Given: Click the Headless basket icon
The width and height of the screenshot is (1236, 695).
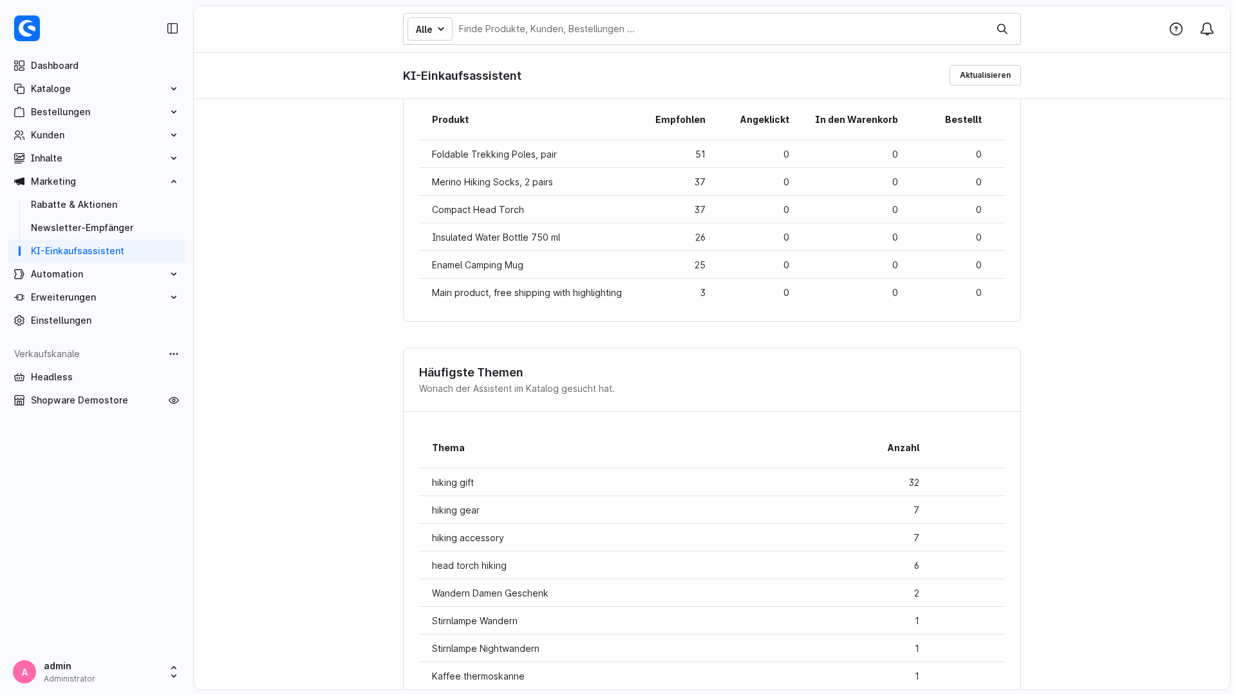Looking at the screenshot, I should [x=19, y=377].
